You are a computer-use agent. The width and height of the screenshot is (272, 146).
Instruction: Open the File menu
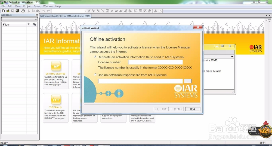point(3,6)
